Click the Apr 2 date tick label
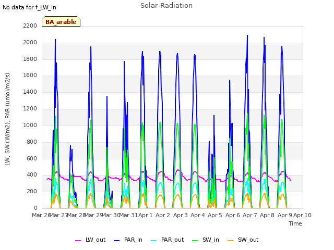 coord(163,215)
